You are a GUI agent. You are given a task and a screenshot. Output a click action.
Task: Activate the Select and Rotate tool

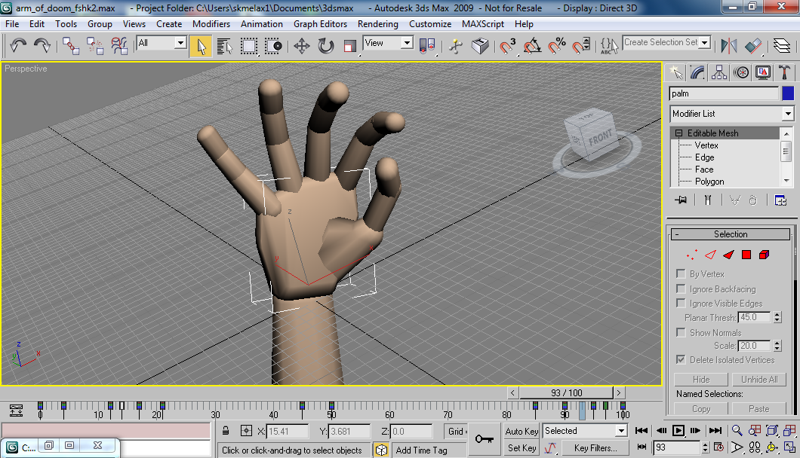point(326,46)
